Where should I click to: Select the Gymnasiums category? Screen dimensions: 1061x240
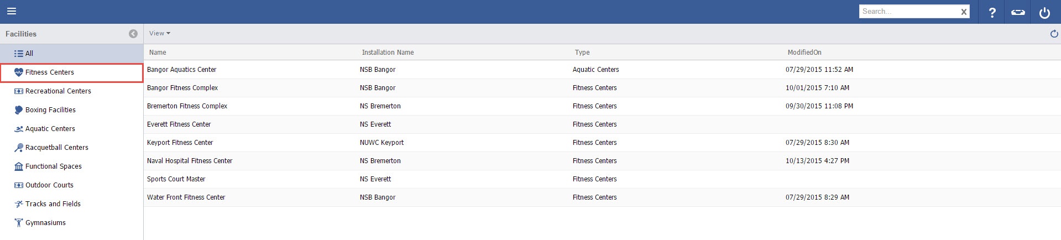click(45, 223)
